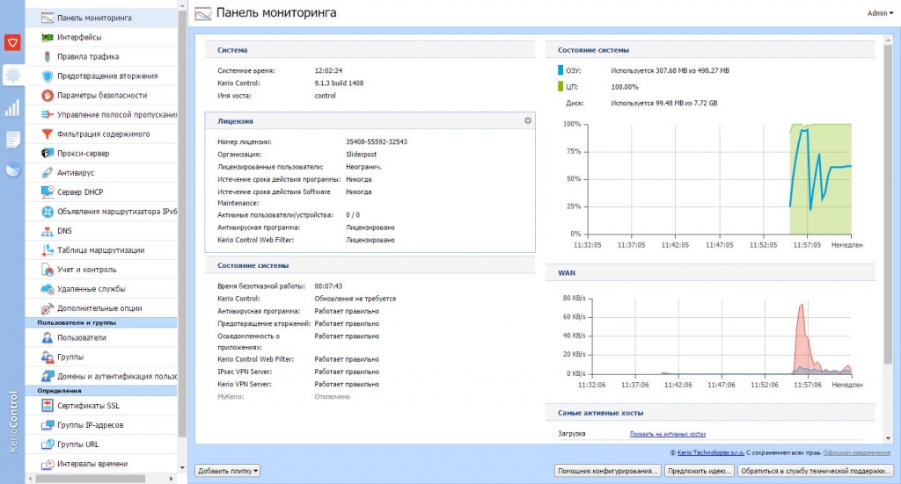Click the Параметры безопасности icon

[x=48, y=95]
